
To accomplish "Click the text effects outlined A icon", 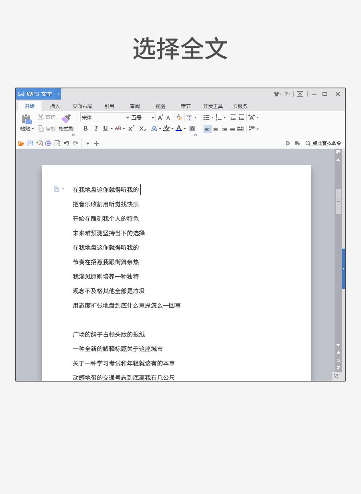I will (x=154, y=129).
